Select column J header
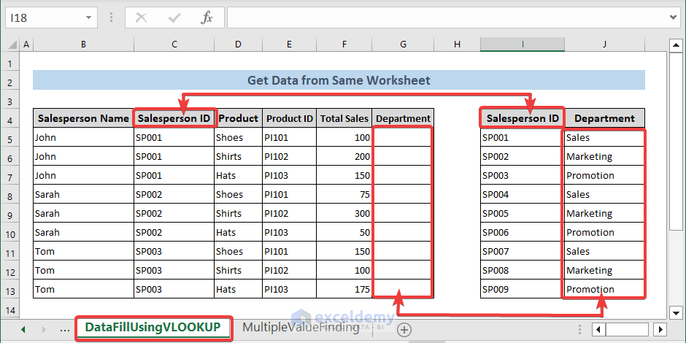Screen dimensions: 686x343 604,45
